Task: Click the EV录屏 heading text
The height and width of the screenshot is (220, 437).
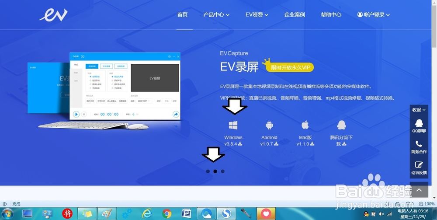Action: click(239, 67)
